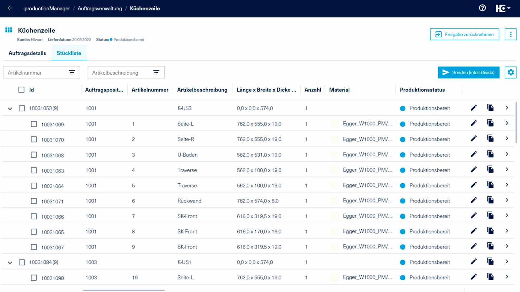Select the Stückliste tab

click(69, 53)
